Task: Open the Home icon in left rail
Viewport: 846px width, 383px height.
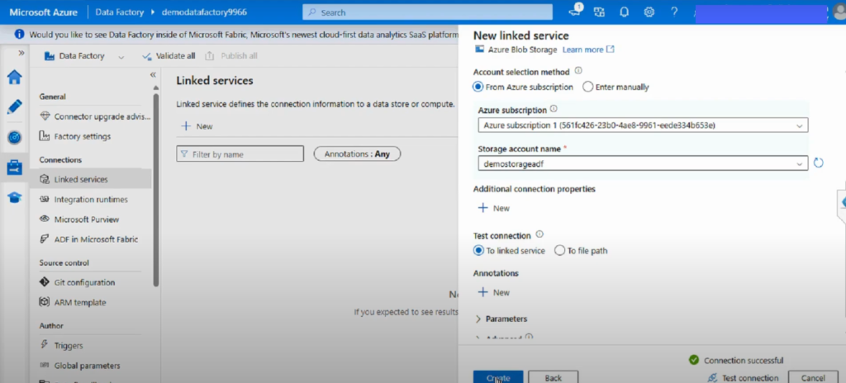Action: pyautogui.click(x=15, y=77)
